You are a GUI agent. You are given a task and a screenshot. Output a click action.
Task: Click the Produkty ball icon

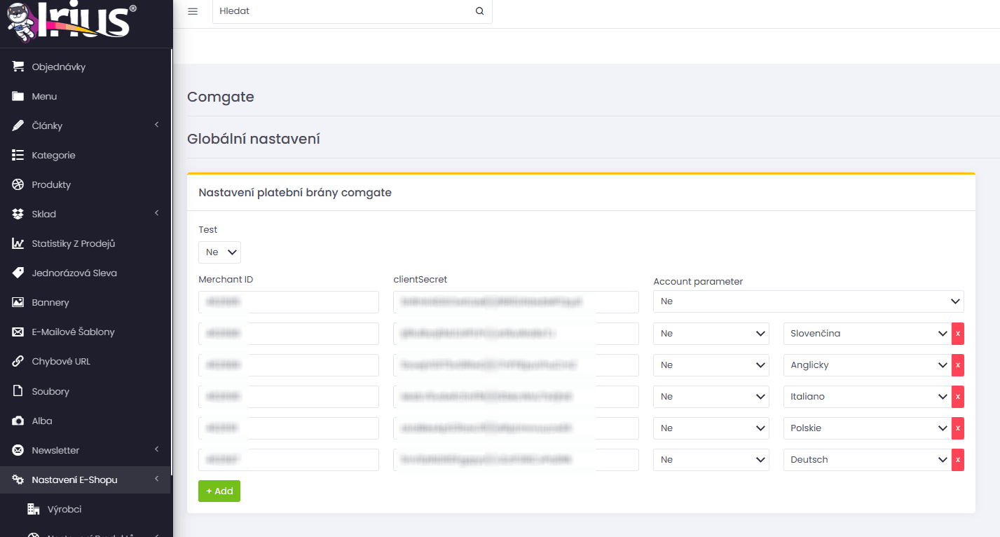pos(18,184)
